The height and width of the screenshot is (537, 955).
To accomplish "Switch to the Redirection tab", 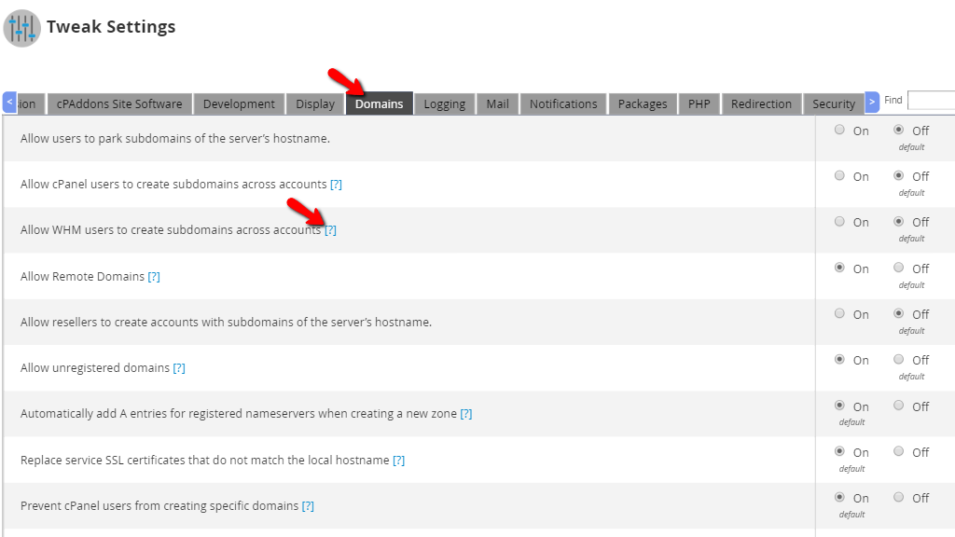I will [761, 104].
